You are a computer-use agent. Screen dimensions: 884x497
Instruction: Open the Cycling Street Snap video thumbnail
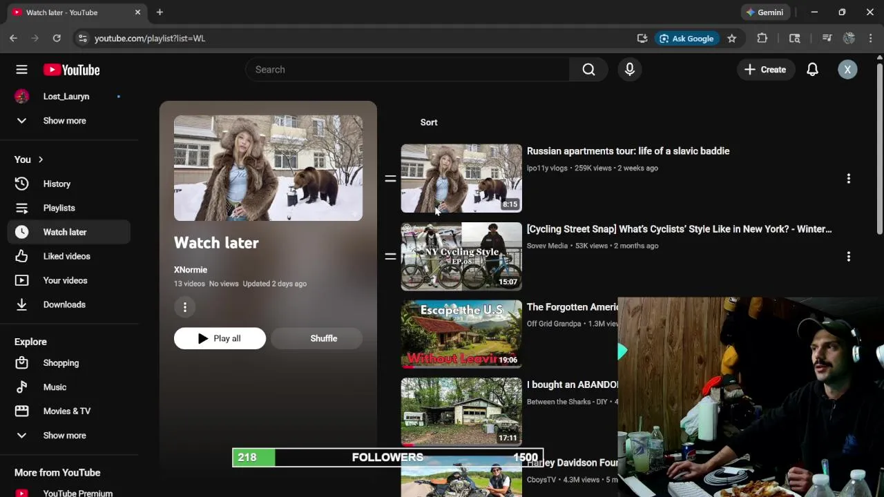coord(461,256)
